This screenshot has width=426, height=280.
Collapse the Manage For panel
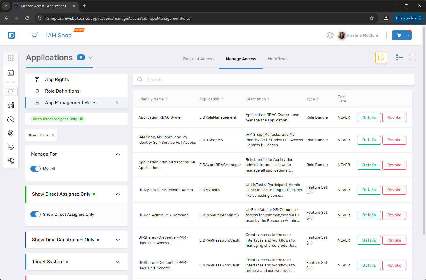pyautogui.click(x=118, y=154)
